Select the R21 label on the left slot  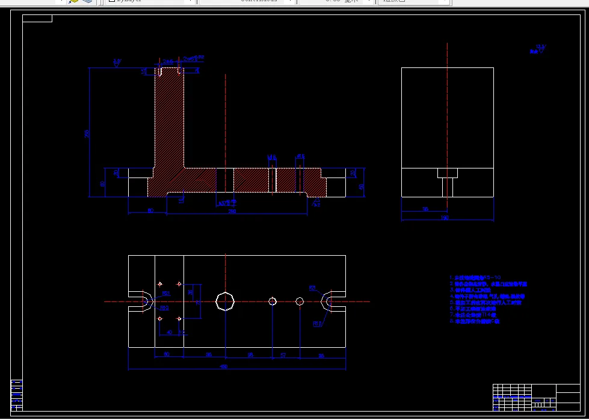[x=166, y=293]
